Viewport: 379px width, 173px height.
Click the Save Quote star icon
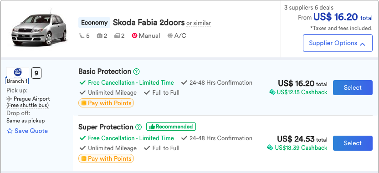tap(10, 131)
